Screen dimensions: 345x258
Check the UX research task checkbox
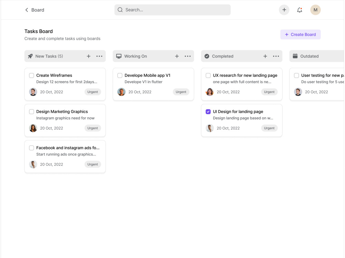208,75
